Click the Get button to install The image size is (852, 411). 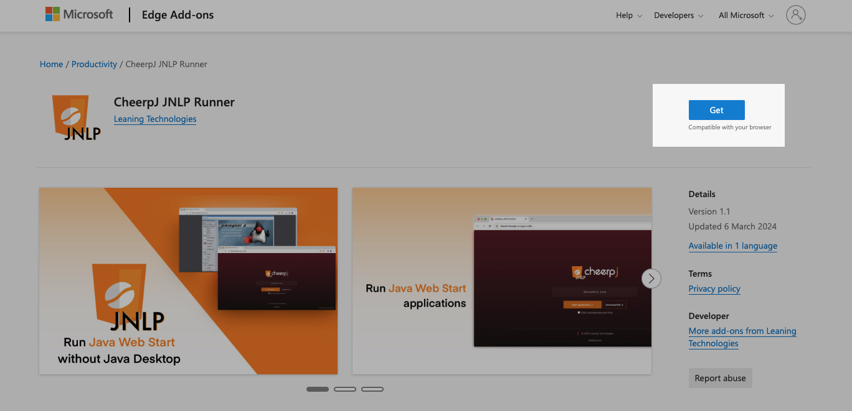(716, 110)
